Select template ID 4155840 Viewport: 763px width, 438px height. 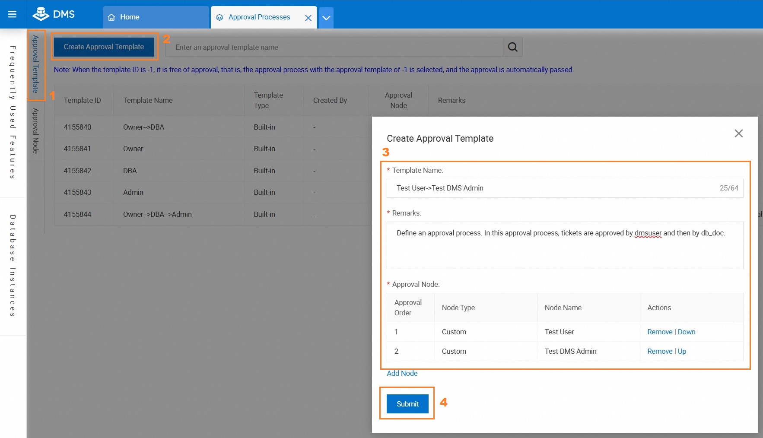tap(77, 127)
